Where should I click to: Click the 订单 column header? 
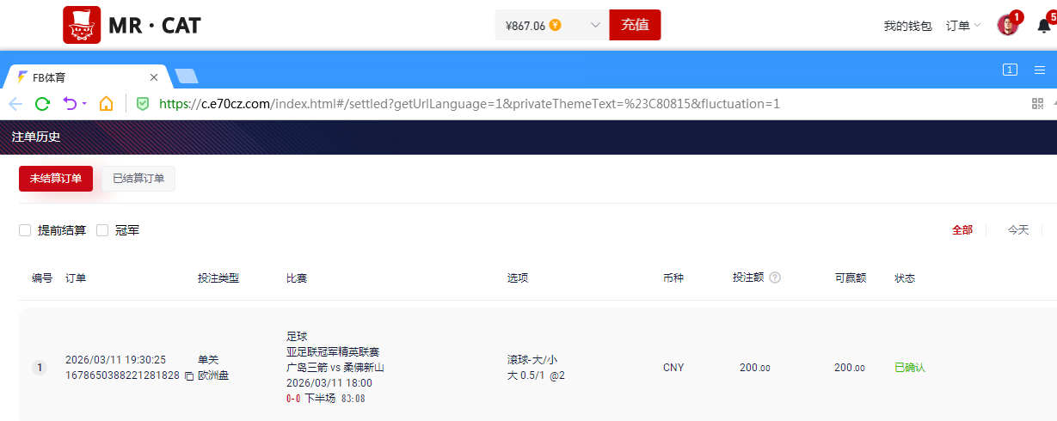[76, 278]
